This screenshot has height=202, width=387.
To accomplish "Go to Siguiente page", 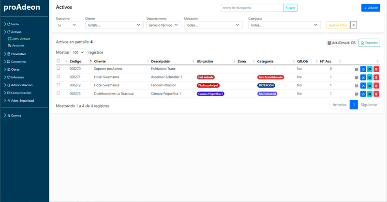I will pyautogui.click(x=369, y=105).
